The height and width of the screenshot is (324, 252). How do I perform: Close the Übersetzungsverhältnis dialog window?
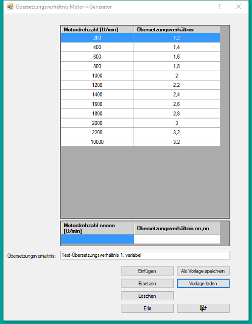[x=238, y=7]
